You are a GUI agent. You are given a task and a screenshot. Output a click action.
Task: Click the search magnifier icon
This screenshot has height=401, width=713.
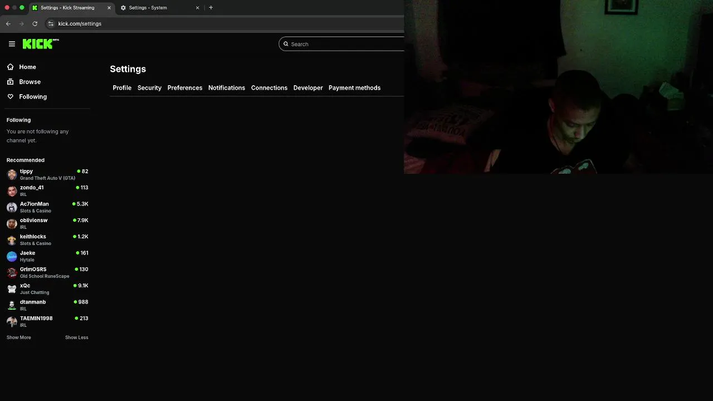click(x=286, y=44)
